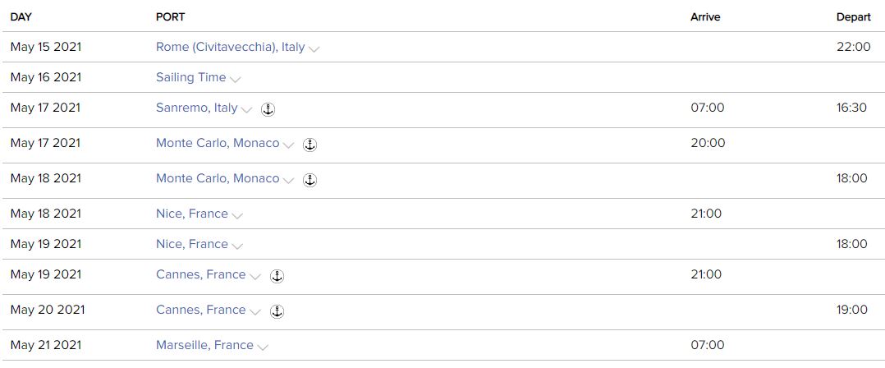Click the anchor icon on Monte Carlo May 17 row

click(x=310, y=145)
